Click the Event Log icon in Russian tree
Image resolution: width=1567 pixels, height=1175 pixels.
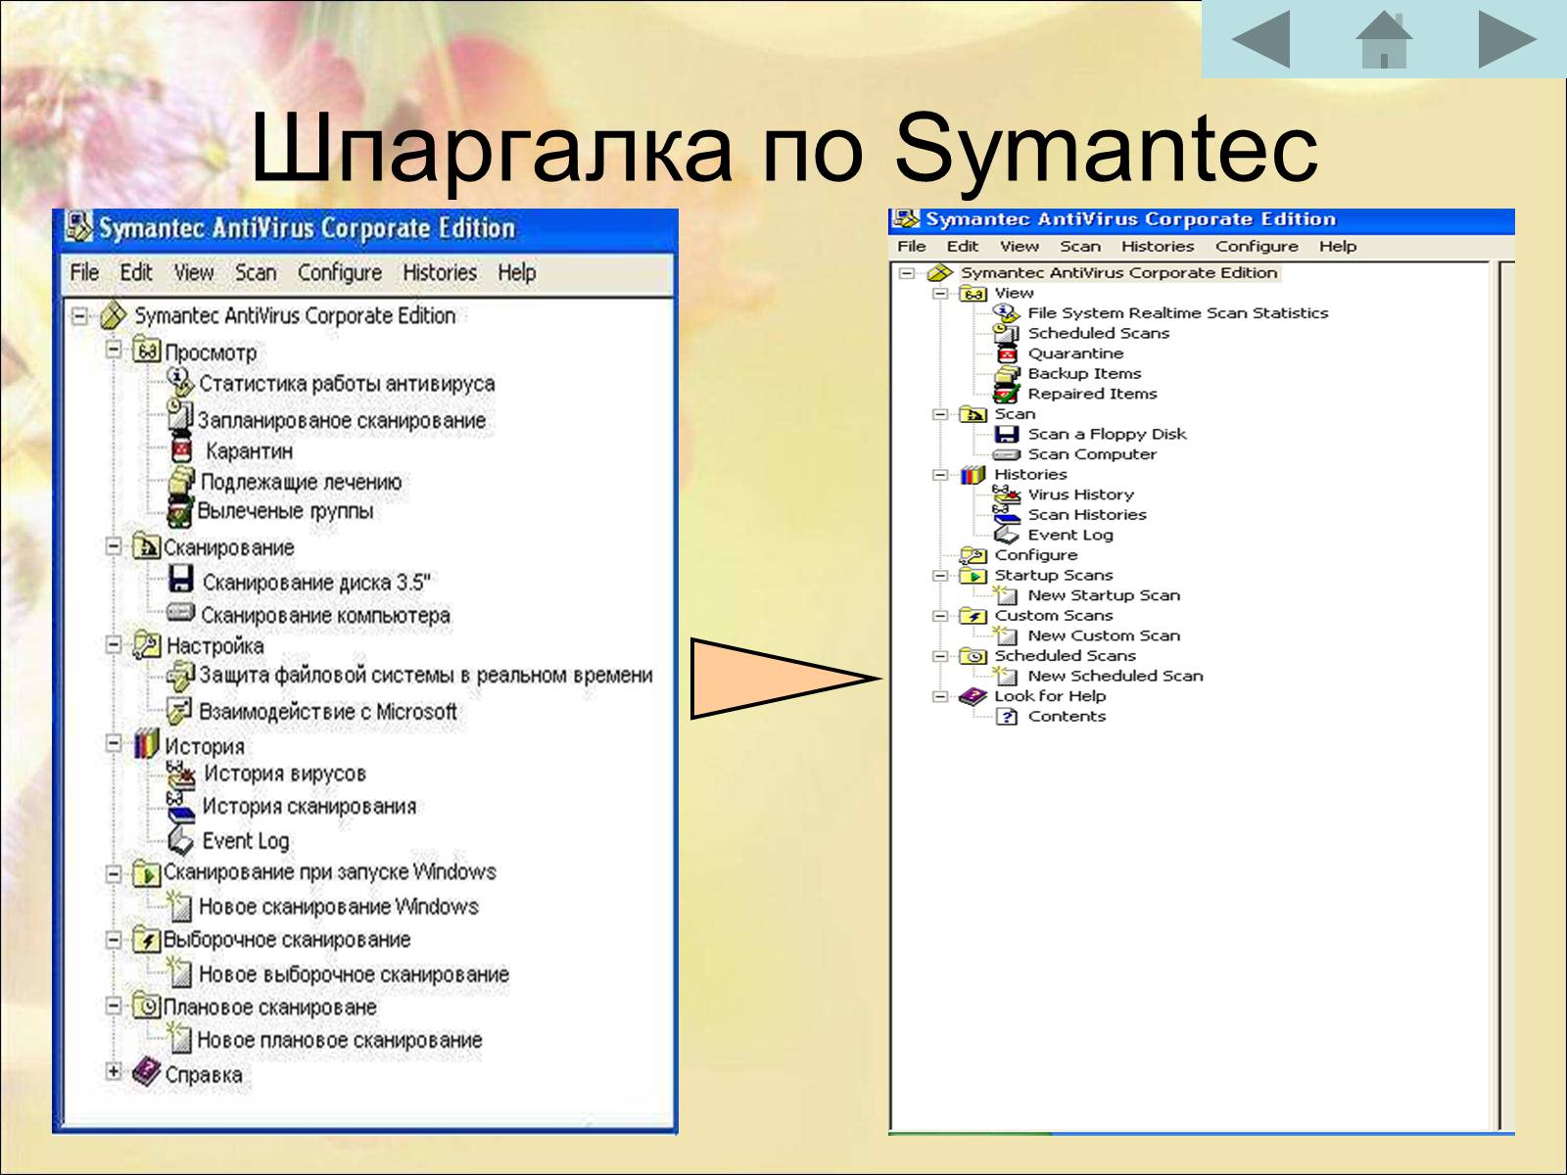coord(181,840)
